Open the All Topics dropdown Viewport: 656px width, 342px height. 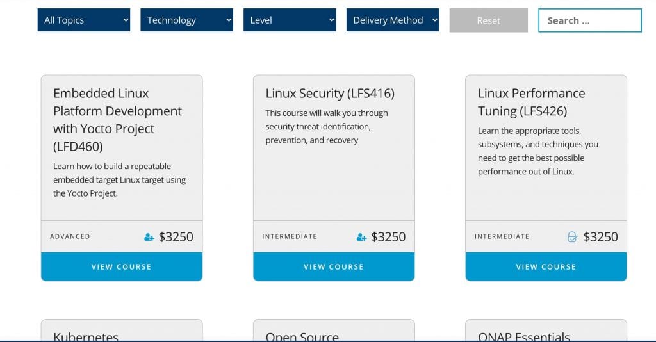pyautogui.click(x=84, y=20)
